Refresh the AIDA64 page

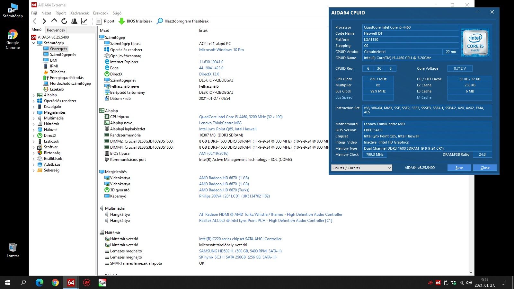coord(64,21)
